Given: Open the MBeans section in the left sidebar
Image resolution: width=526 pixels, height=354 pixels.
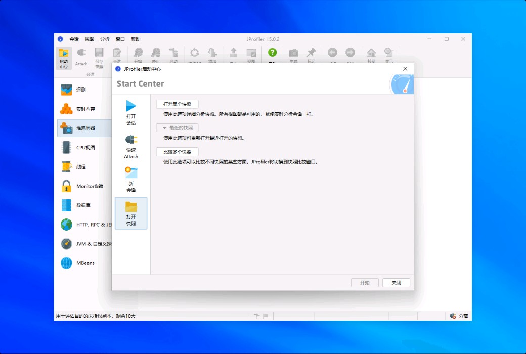Looking at the screenshot, I should [84, 263].
